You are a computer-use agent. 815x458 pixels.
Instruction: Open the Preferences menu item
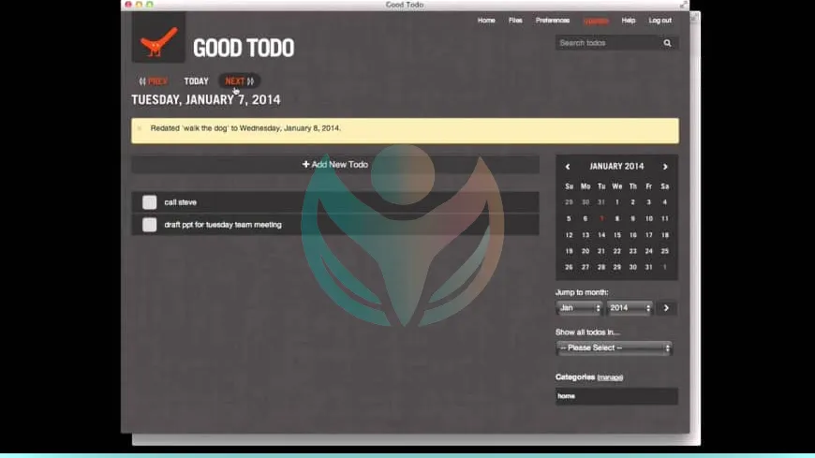click(x=552, y=21)
